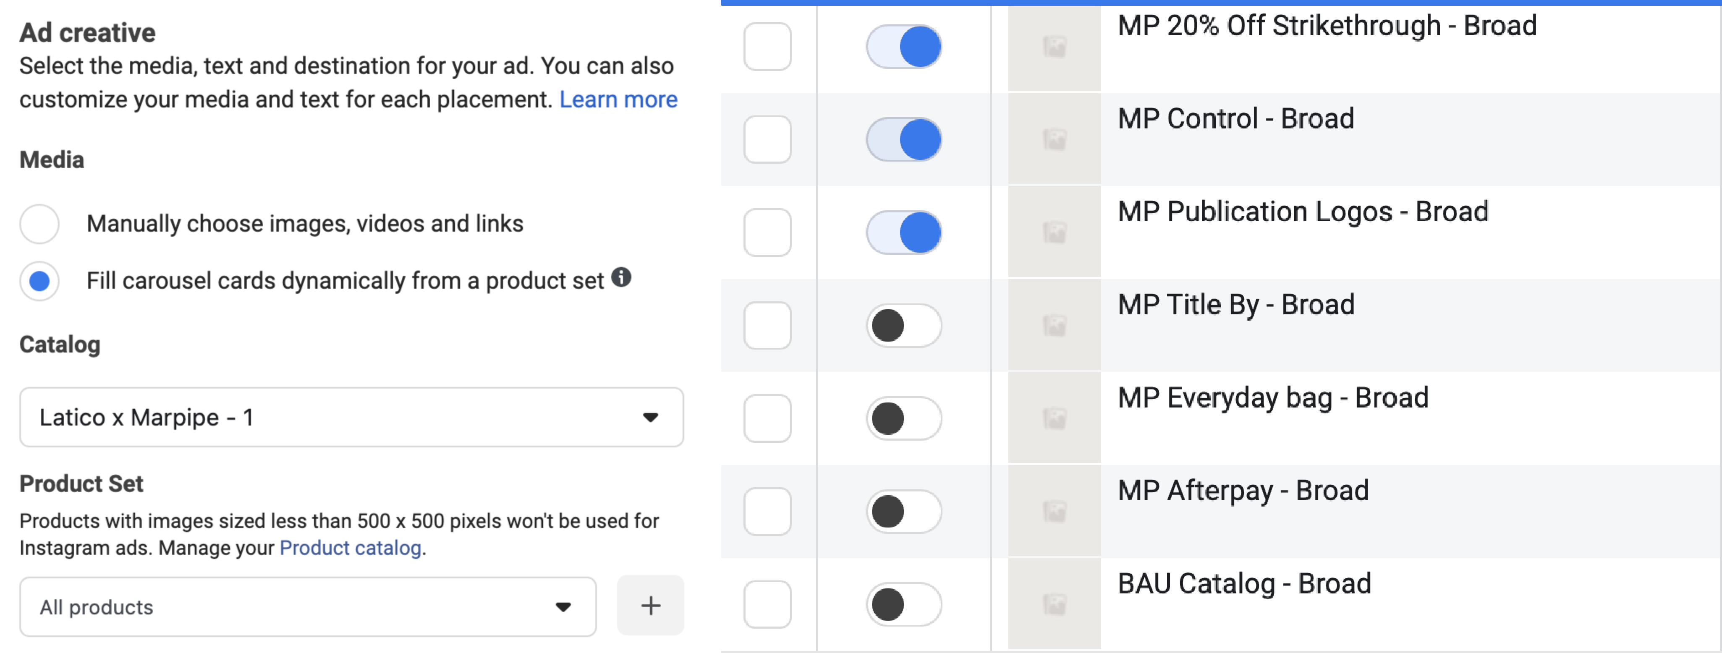This screenshot has height=653, width=1722.
Task: Follow the Product catalog link
Action: pyautogui.click(x=350, y=548)
